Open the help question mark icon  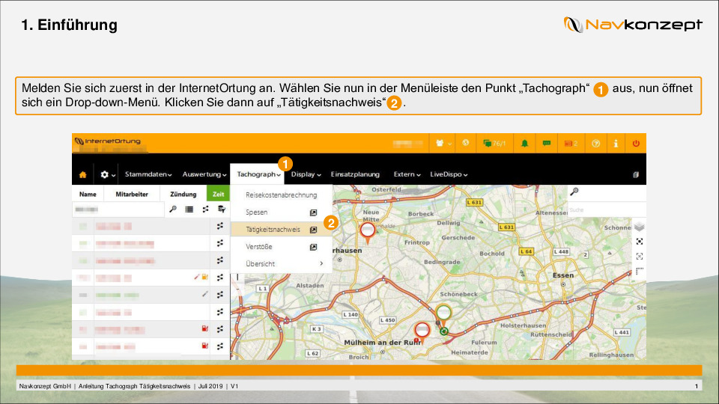pos(595,144)
